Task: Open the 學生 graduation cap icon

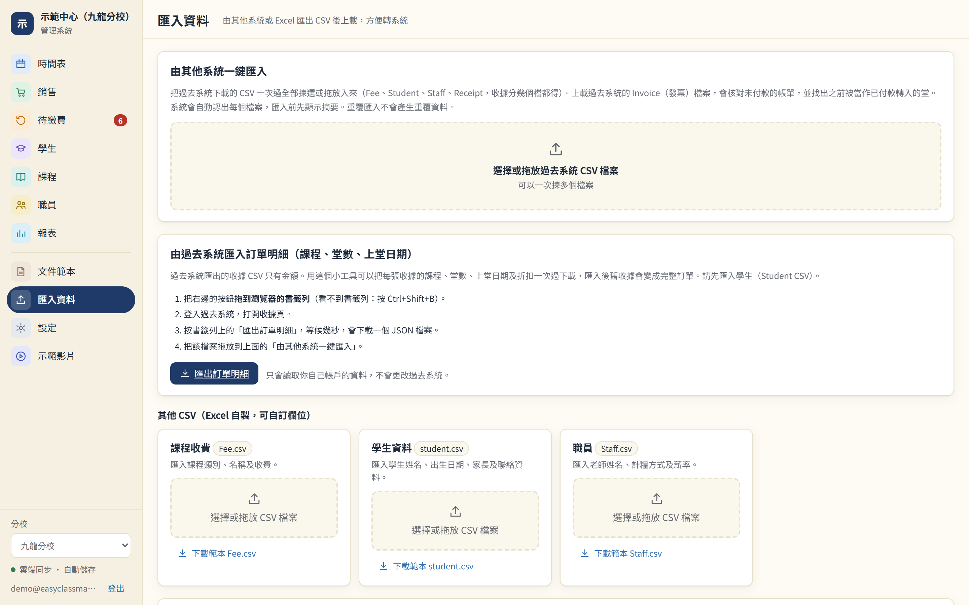Action: (21, 149)
